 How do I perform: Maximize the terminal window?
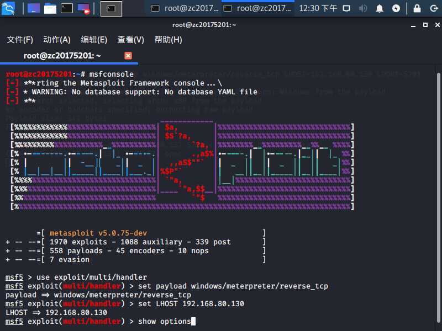[425, 25]
